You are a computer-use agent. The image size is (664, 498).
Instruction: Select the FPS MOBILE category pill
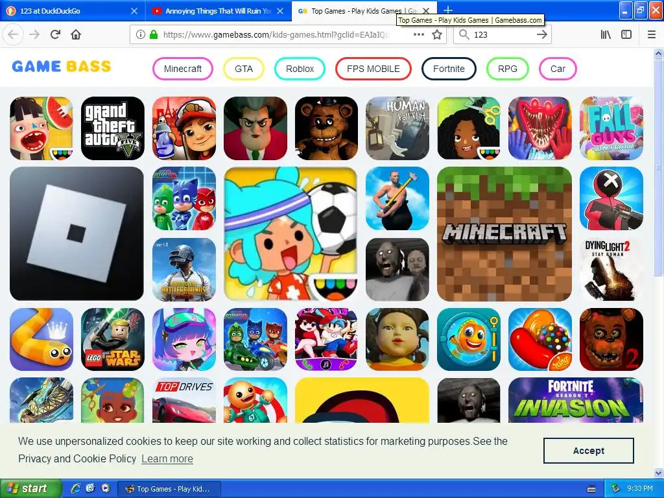373,69
